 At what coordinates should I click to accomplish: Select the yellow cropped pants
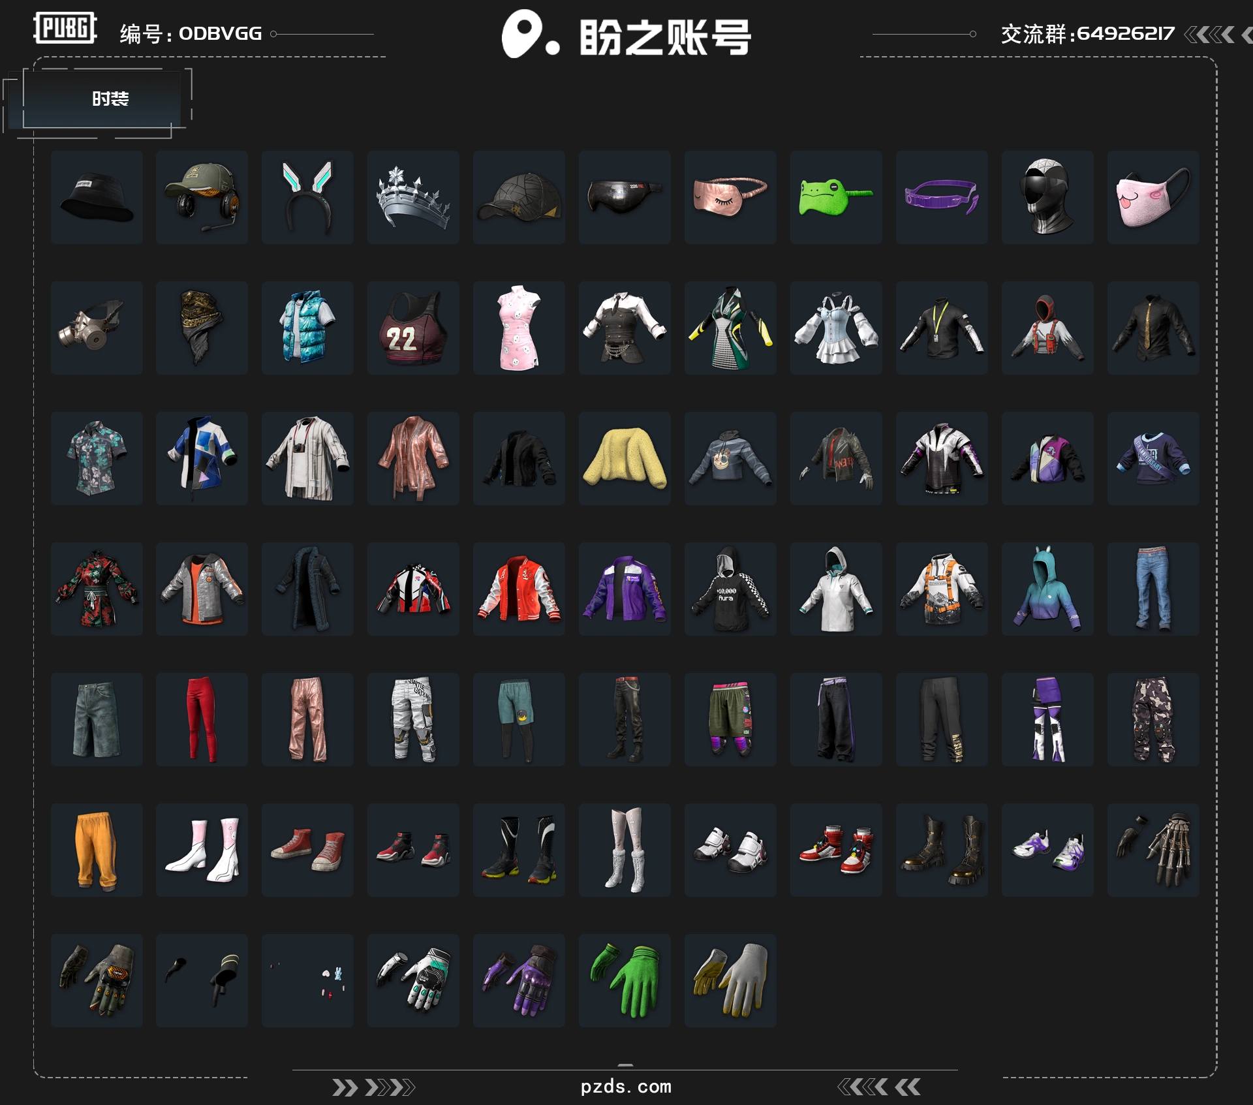coord(97,850)
